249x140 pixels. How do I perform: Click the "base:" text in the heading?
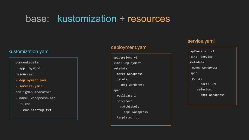[x=37, y=19]
